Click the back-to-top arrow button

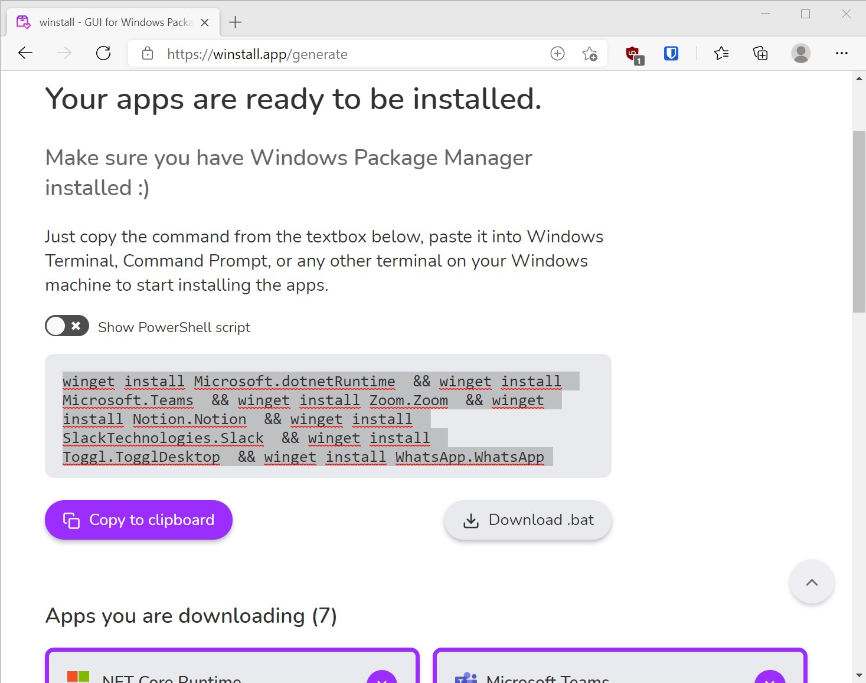coord(812,582)
